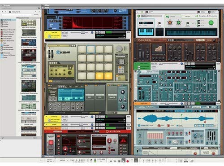Screen dimensions: 224x166
Task: Toggle the Europa engine power button
Action: click(51, 142)
